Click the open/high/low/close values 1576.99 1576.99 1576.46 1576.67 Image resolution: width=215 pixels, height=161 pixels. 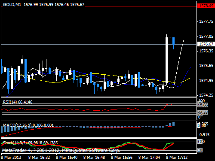(x=54, y=5)
